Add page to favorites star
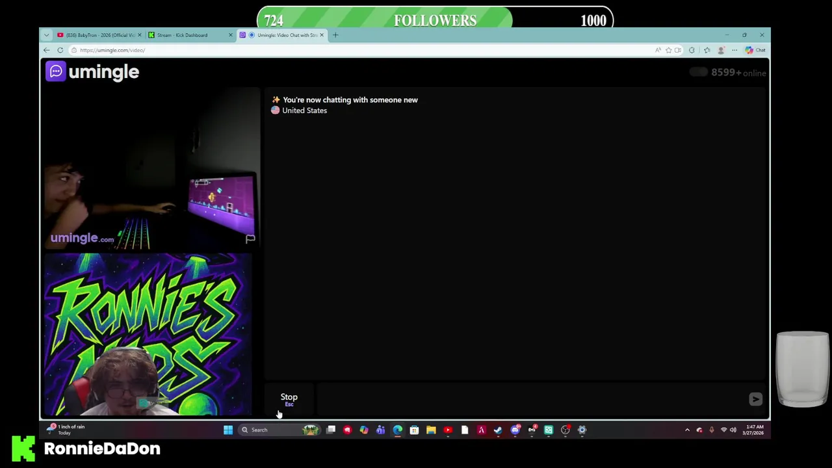This screenshot has height=468, width=832. click(668, 50)
